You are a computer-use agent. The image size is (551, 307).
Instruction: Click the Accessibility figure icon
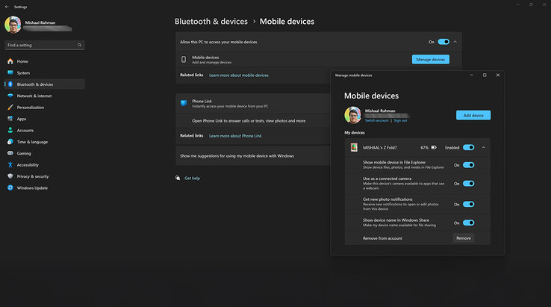coord(10,164)
